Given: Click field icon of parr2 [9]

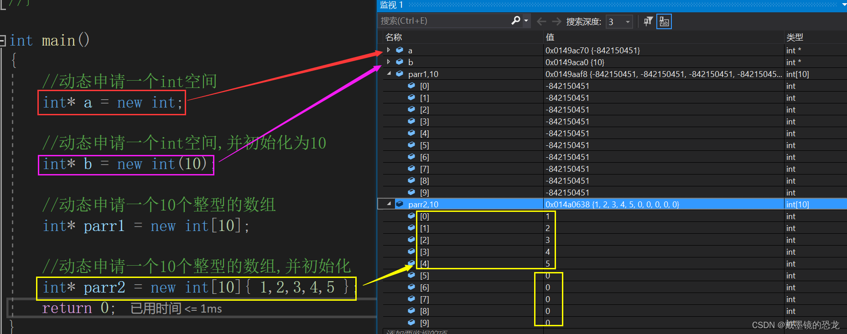Looking at the screenshot, I should [411, 323].
